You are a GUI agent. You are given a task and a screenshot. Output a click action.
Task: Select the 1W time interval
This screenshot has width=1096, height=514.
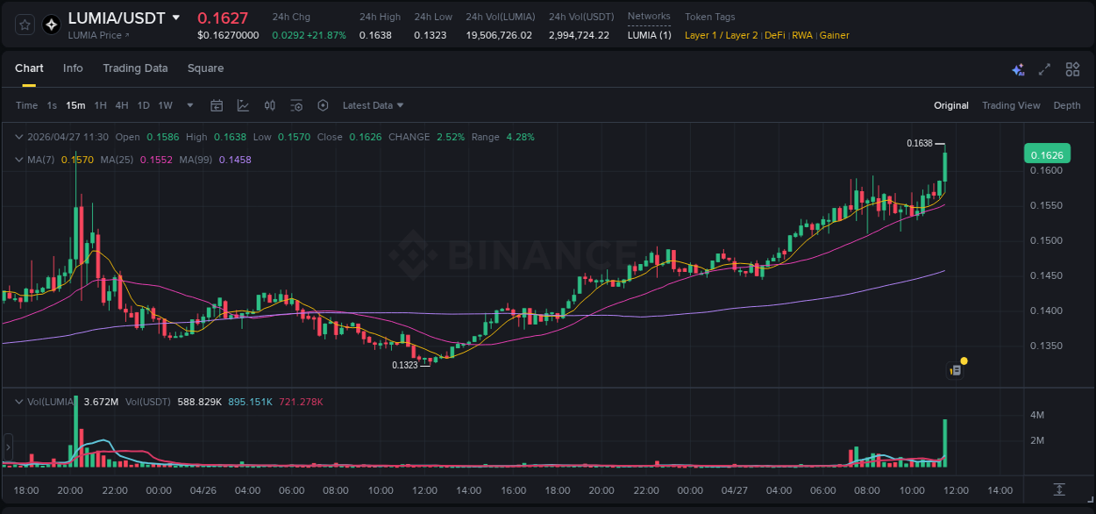click(165, 105)
